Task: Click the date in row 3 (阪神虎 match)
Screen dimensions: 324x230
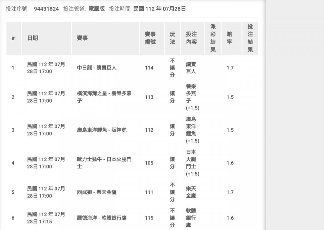Action: click(x=46, y=130)
